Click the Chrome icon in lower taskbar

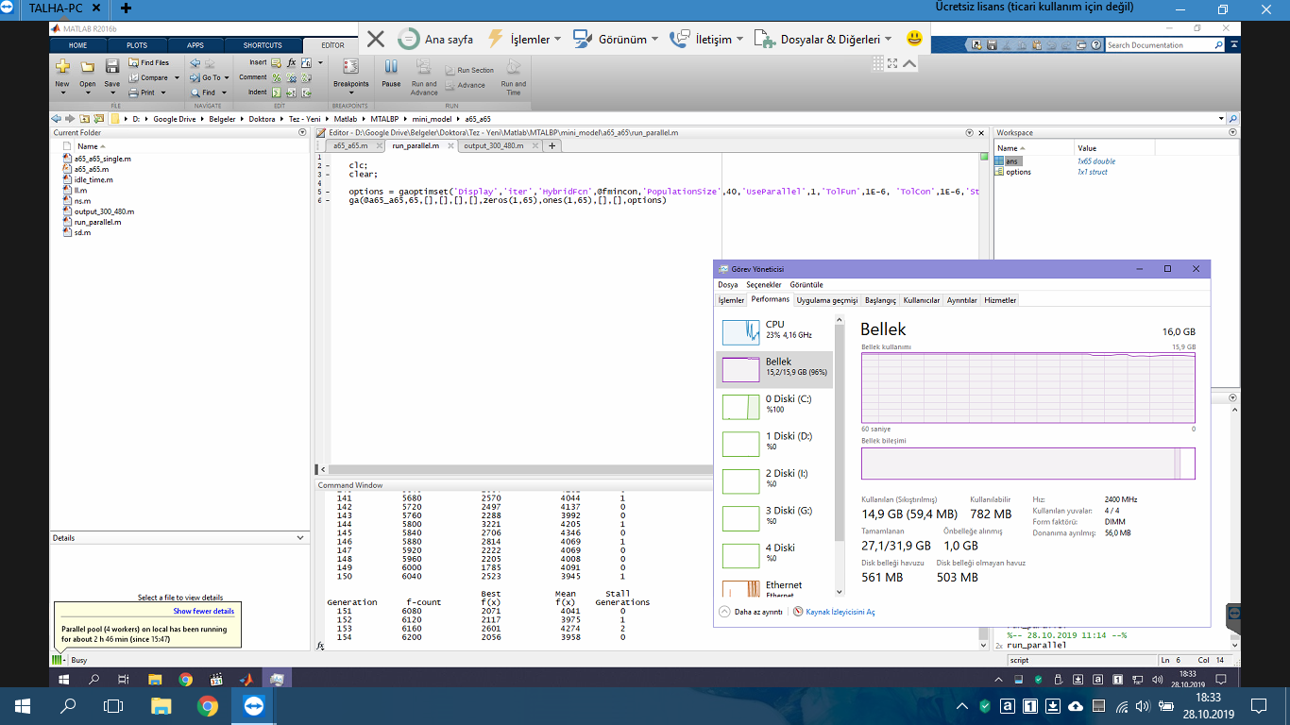208,706
